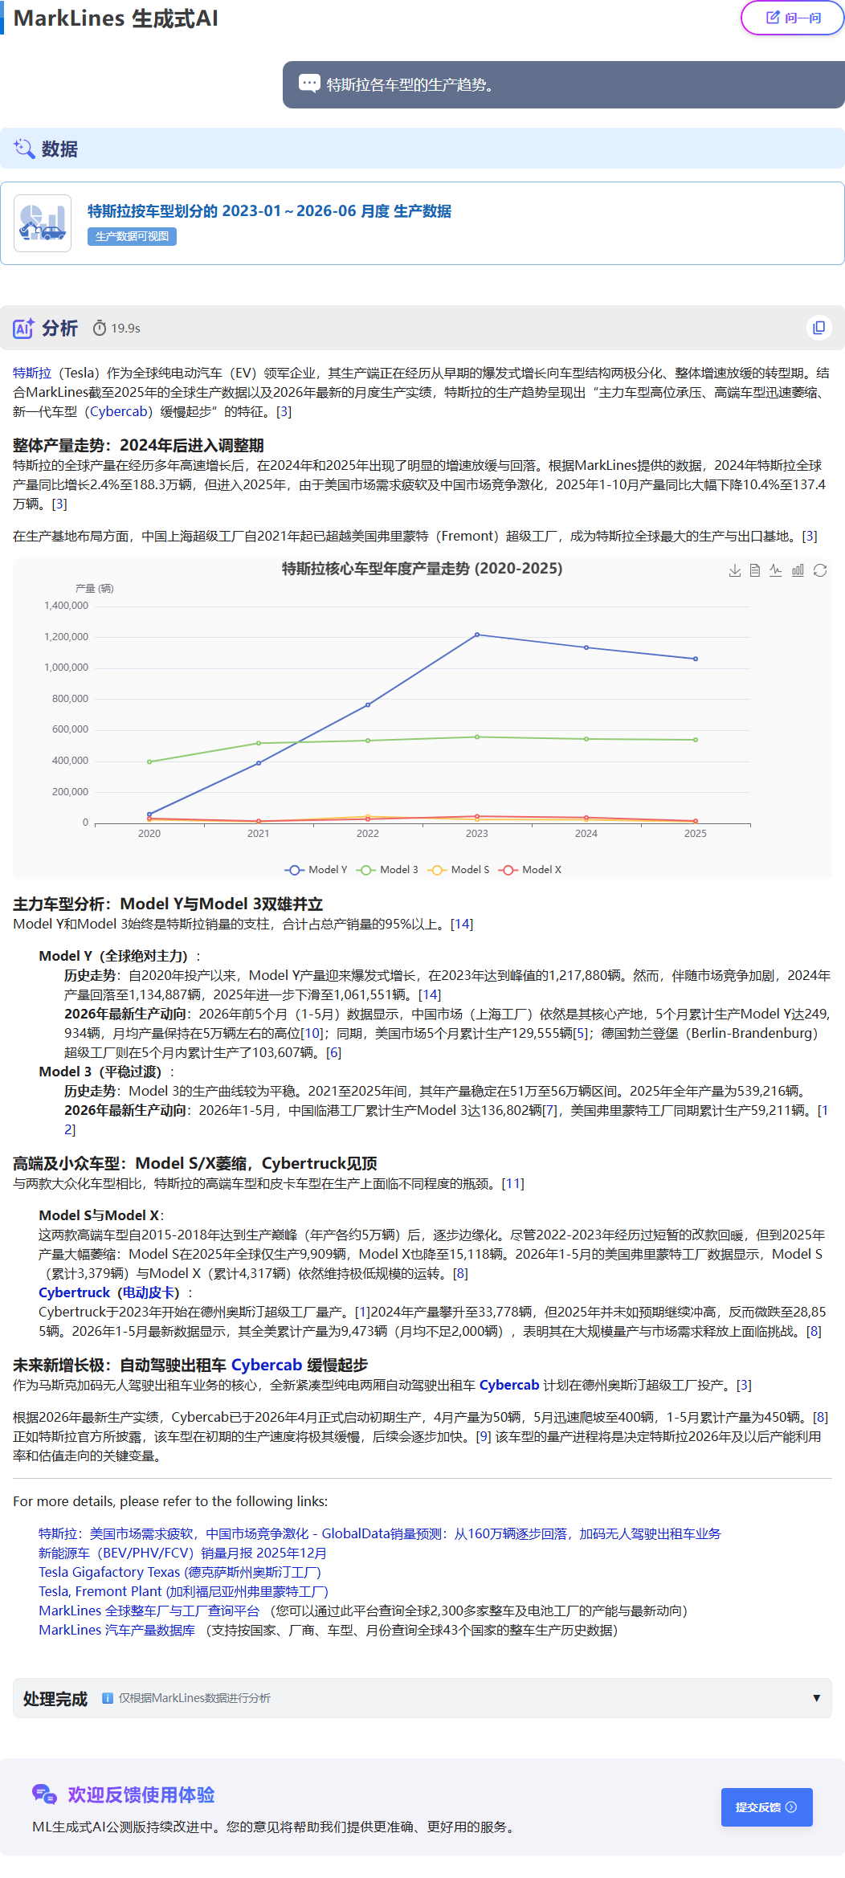This screenshot has width=845, height=1878.
Task: Toggle Model X series in chart legend
Action: (529, 870)
